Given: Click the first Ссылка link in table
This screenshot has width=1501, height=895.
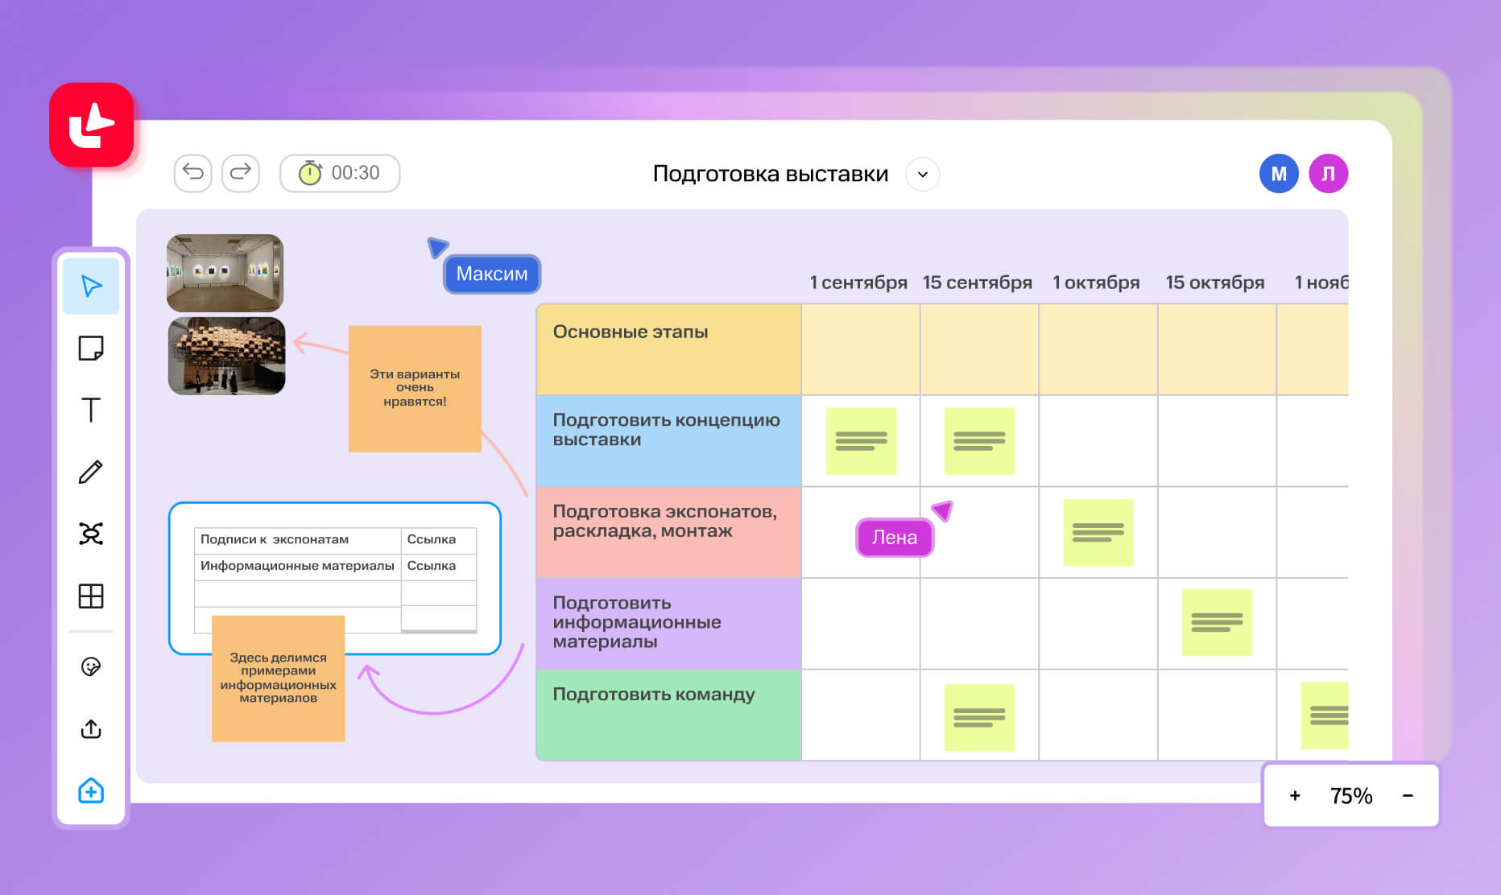Looking at the screenshot, I should pos(432,539).
